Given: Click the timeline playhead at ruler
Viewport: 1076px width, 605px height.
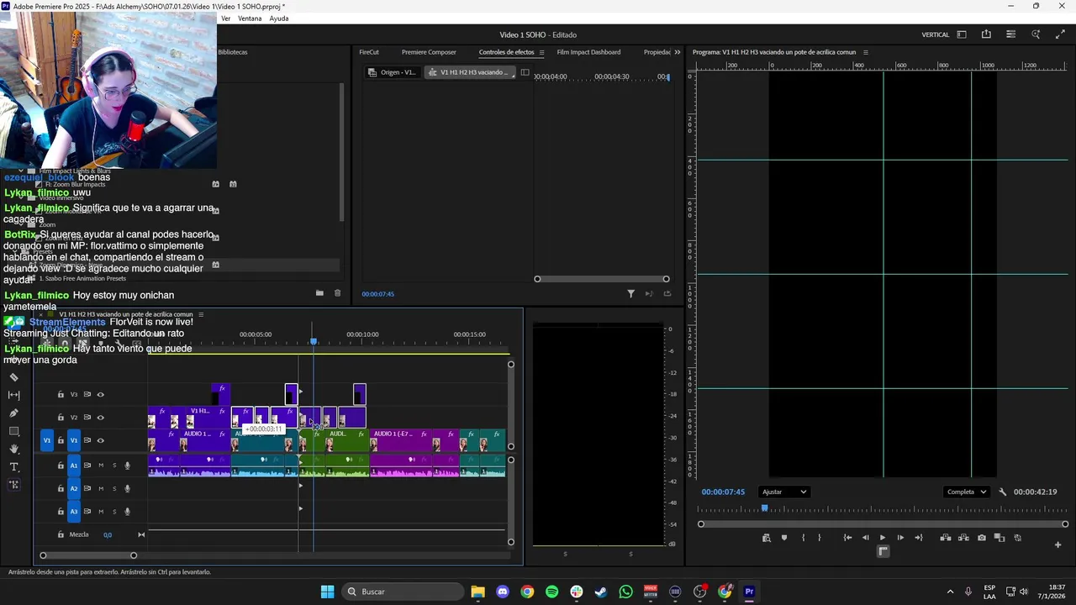Looking at the screenshot, I should click(314, 341).
